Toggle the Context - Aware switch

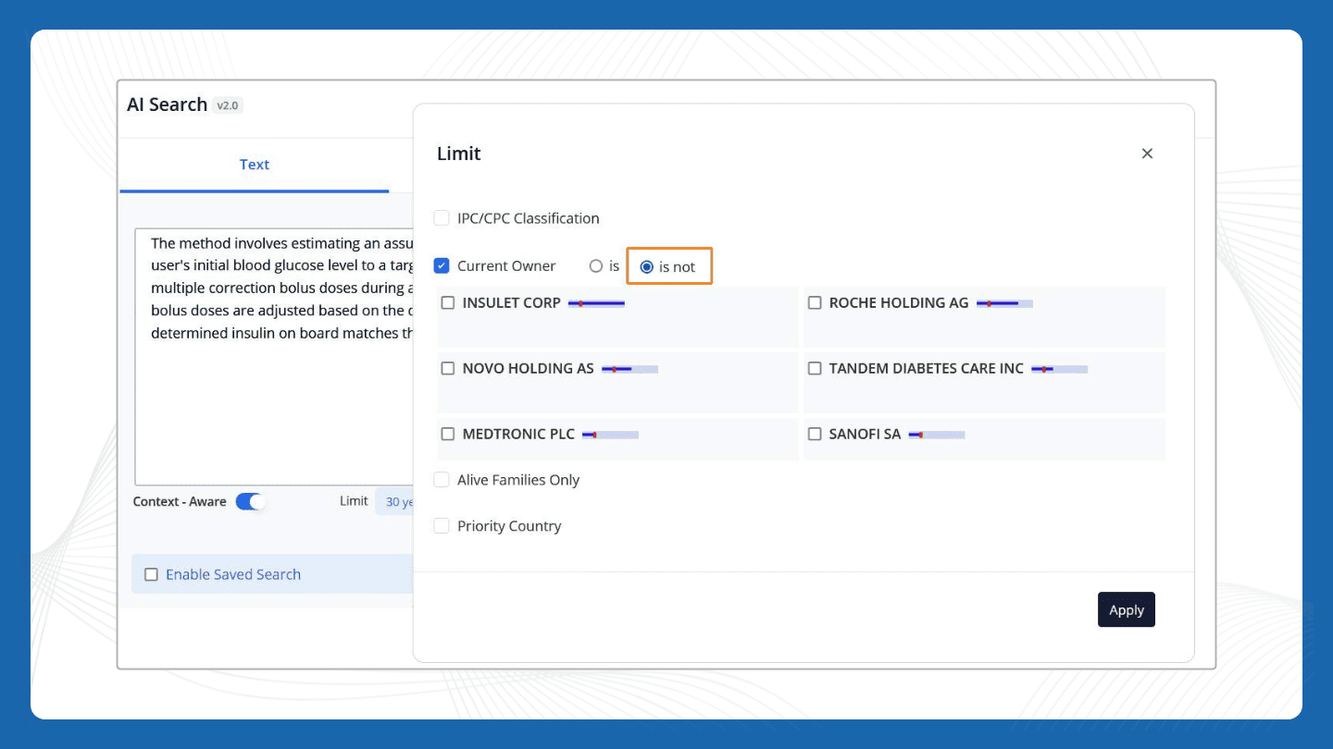250,501
